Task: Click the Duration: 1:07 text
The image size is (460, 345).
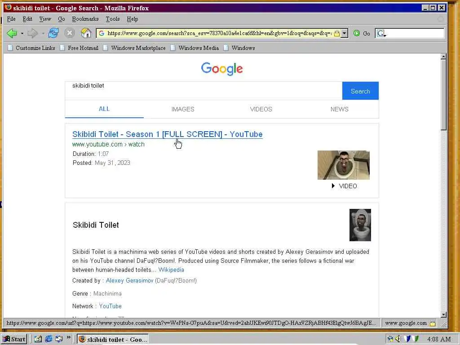Action: click(91, 154)
